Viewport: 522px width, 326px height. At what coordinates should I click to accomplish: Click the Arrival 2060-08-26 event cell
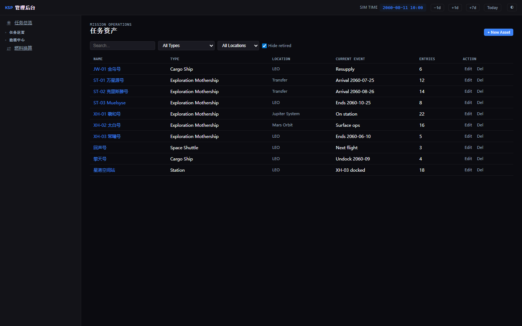[355, 92]
